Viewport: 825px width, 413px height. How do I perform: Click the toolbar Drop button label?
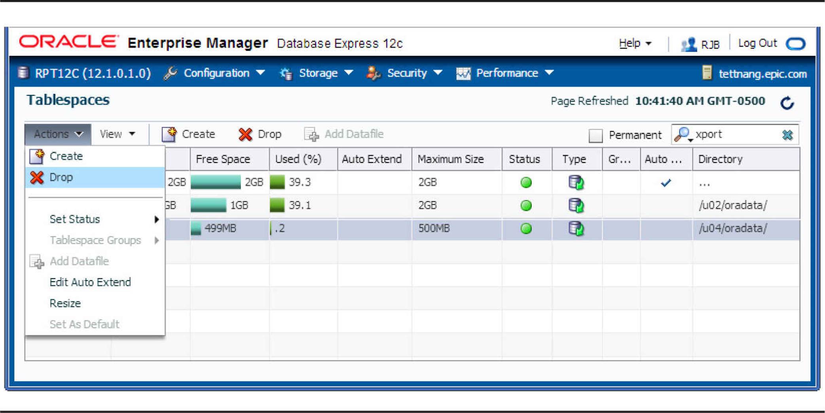click(x=269, y=134)
